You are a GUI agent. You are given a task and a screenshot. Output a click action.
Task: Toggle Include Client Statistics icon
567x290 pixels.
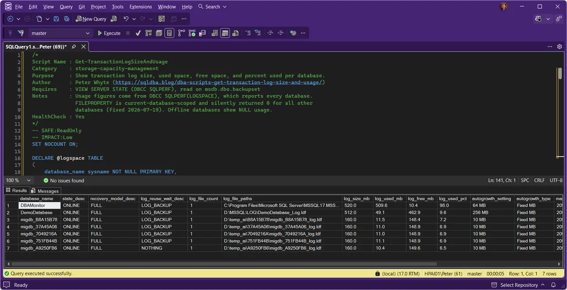click(x=202, y=33)
